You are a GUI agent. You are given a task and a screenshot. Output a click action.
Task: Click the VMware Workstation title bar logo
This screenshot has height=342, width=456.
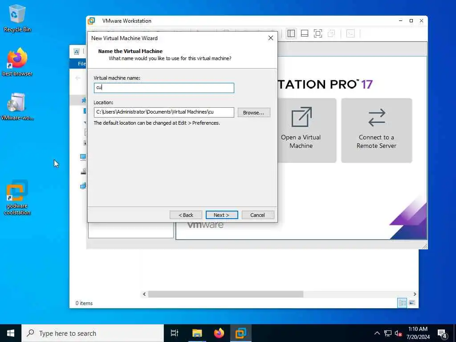tap(91, 20)
